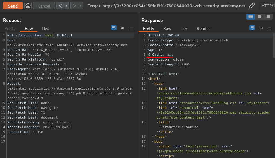Click Accept-Encoding: gzip, deflate header
275x158 pixels.
[x=39, y=122]
